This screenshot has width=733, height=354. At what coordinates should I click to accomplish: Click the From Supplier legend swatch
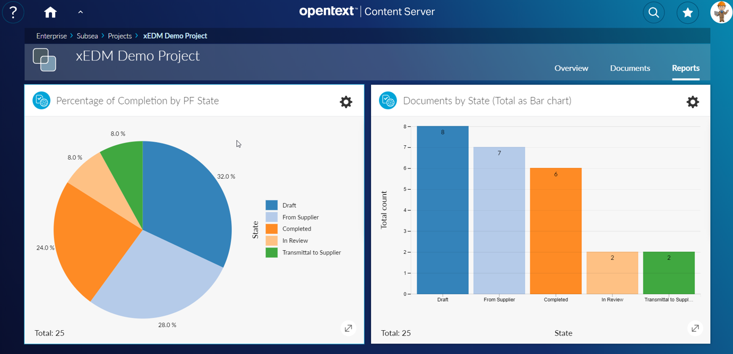[x=272, y=217]
